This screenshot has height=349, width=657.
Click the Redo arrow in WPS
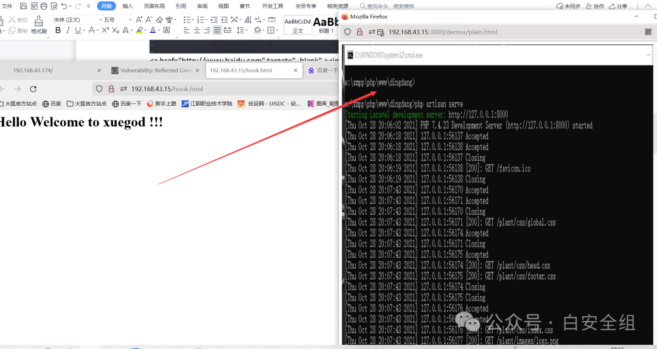click(78, 6)
